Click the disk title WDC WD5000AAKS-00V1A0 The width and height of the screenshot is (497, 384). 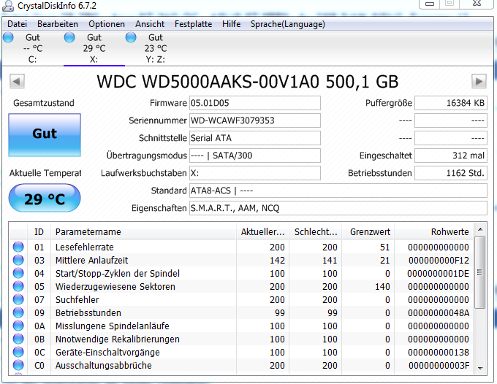click(208, 82)
